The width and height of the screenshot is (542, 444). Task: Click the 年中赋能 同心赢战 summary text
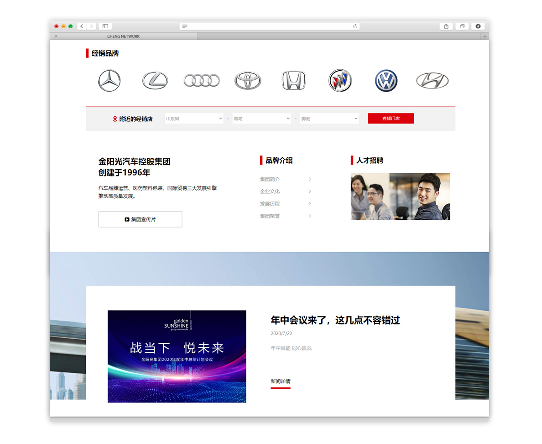(x=291, y=348)
